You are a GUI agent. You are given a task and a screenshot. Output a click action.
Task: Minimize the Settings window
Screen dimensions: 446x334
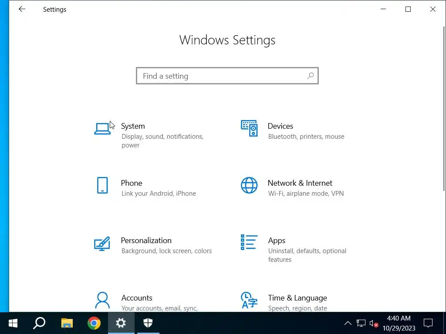pyautogui.click(x=383, y=9)
